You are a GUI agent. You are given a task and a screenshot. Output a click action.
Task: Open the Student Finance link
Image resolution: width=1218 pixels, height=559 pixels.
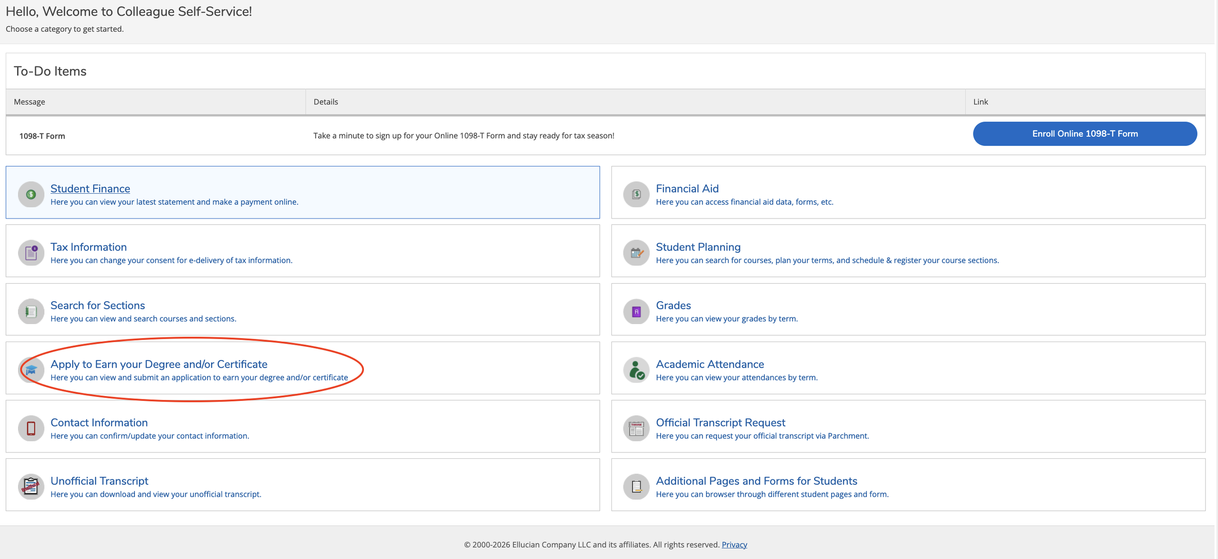pyautogui.click(x=90, y=189)
